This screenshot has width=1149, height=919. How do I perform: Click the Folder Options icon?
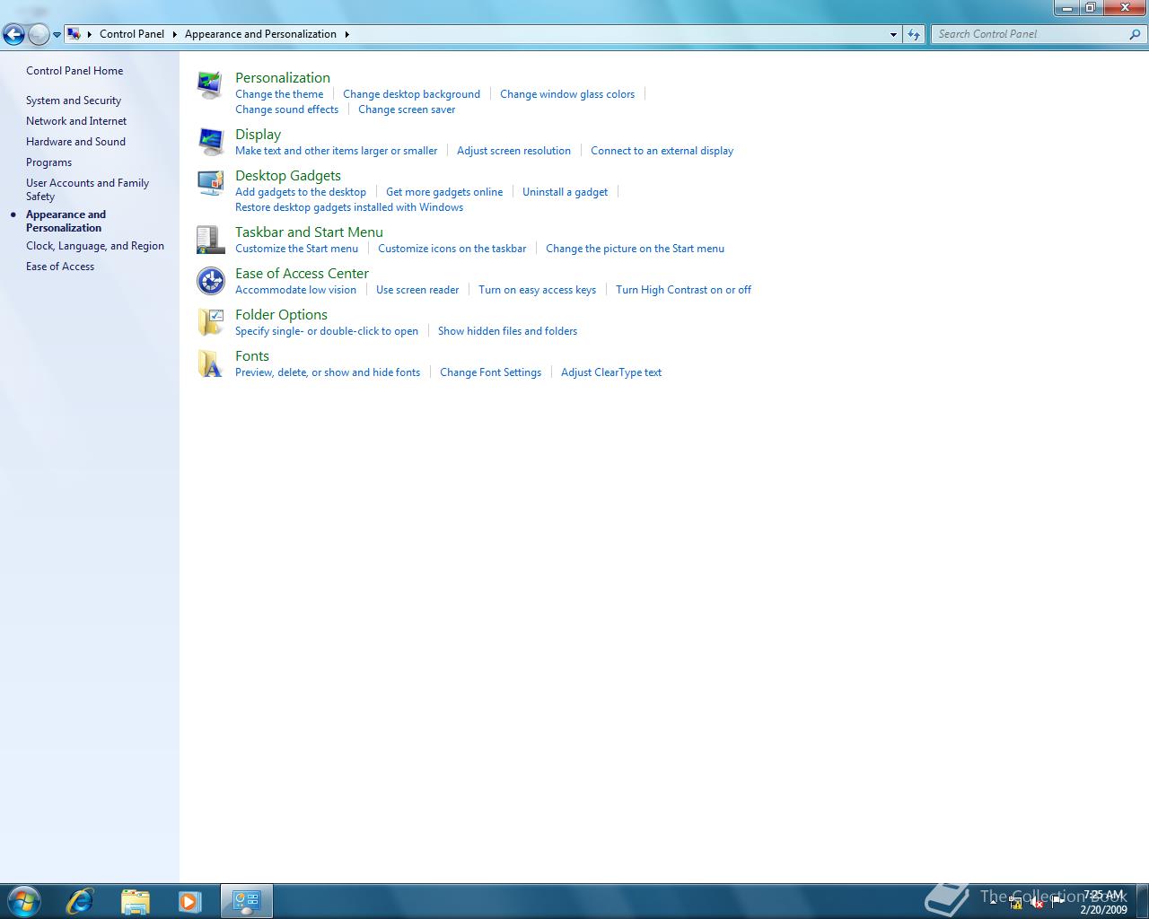(210, 322)
